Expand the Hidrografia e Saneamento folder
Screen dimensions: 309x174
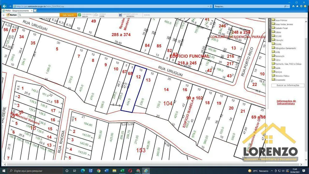click(273, 48)
